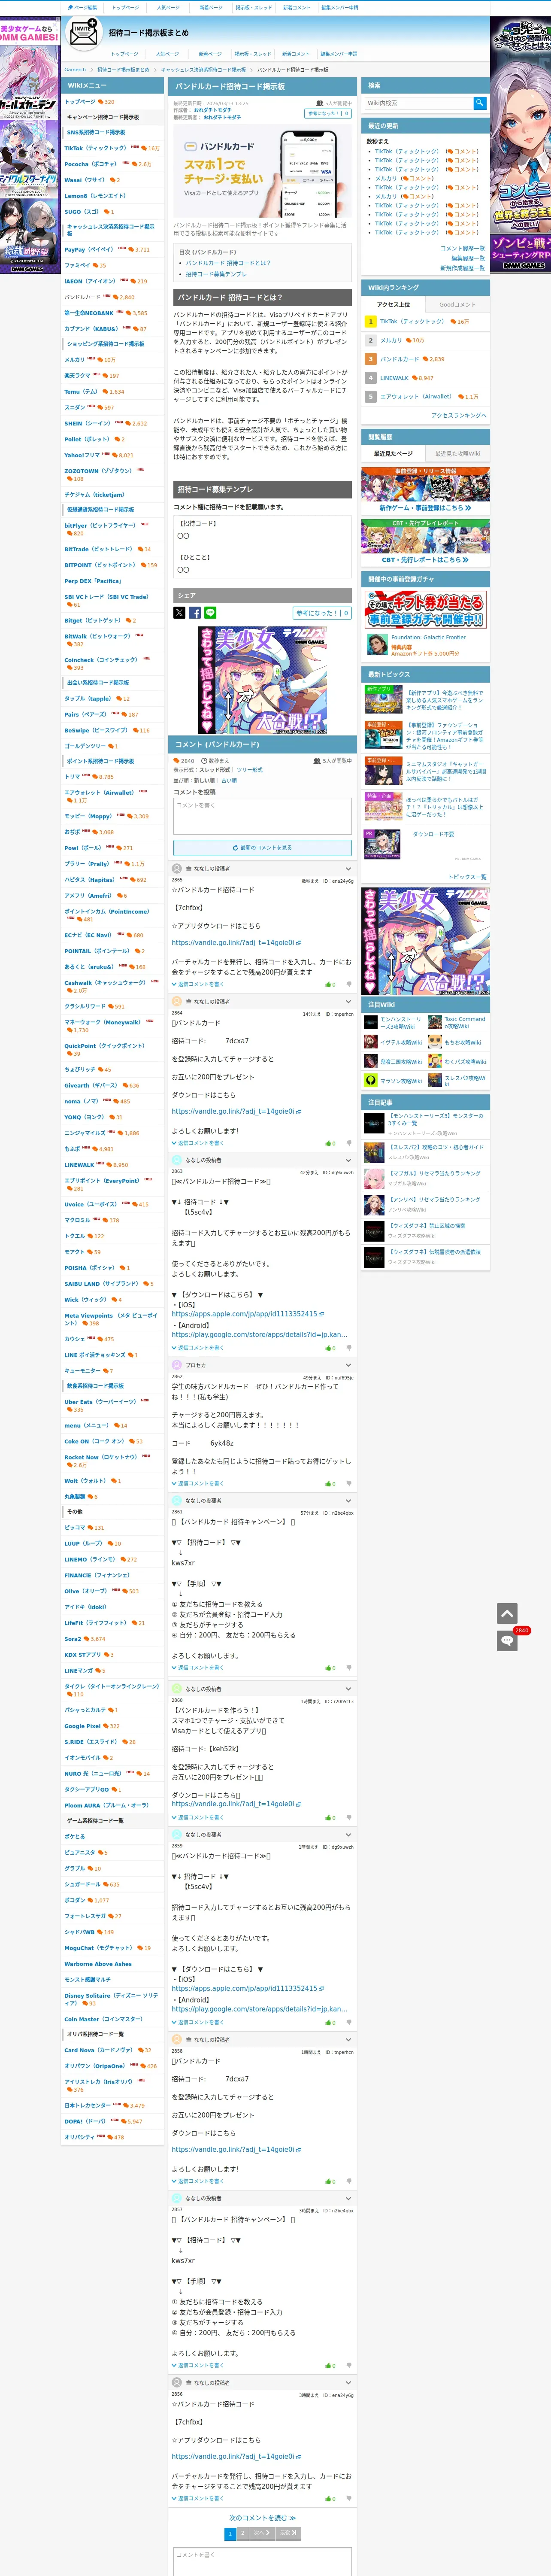
Task: Click the モンハンストーリーズ3 wiki icon
Action: (371, 1022)
